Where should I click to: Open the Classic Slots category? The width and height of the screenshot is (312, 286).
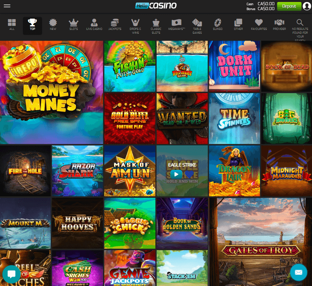point(156,26)
